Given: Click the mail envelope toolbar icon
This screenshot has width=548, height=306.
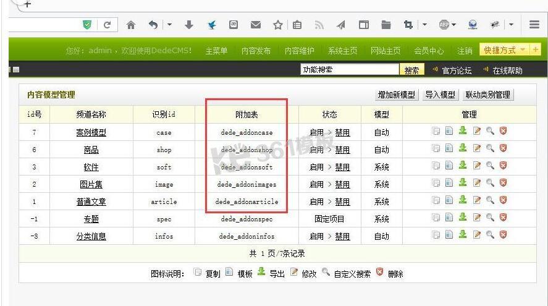Looking at the screenshot, I should [x=256, y=25].
